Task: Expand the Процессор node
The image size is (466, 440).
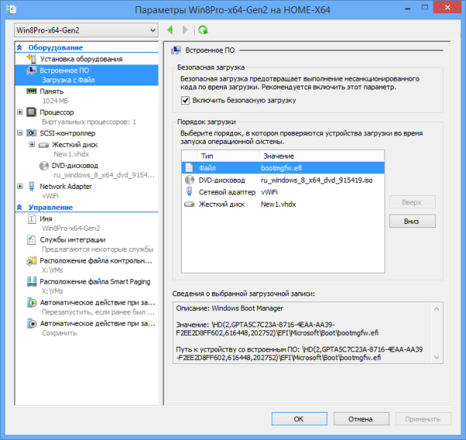Action: click(x=19, y=112)
